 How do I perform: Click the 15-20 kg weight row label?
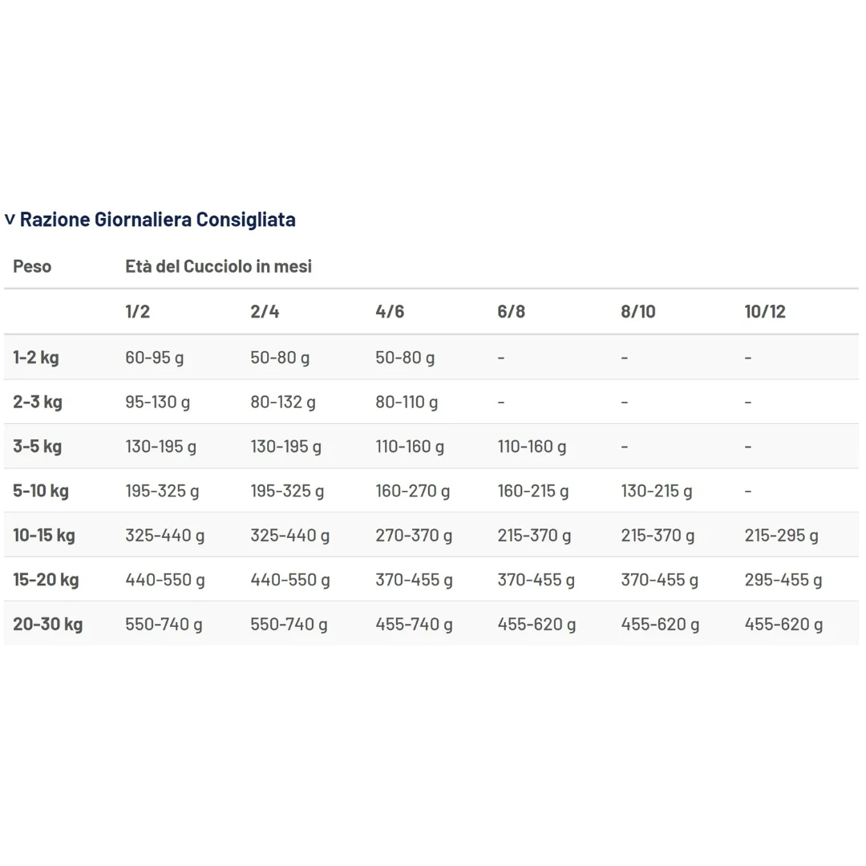point(46,580)
